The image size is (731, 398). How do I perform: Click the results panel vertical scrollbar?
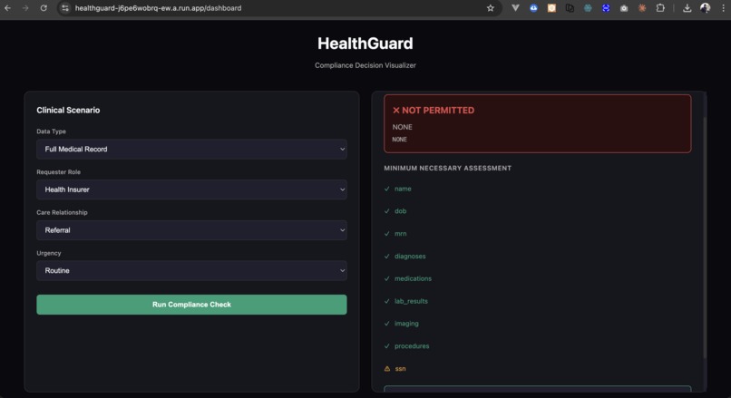[x=705, y=238]
